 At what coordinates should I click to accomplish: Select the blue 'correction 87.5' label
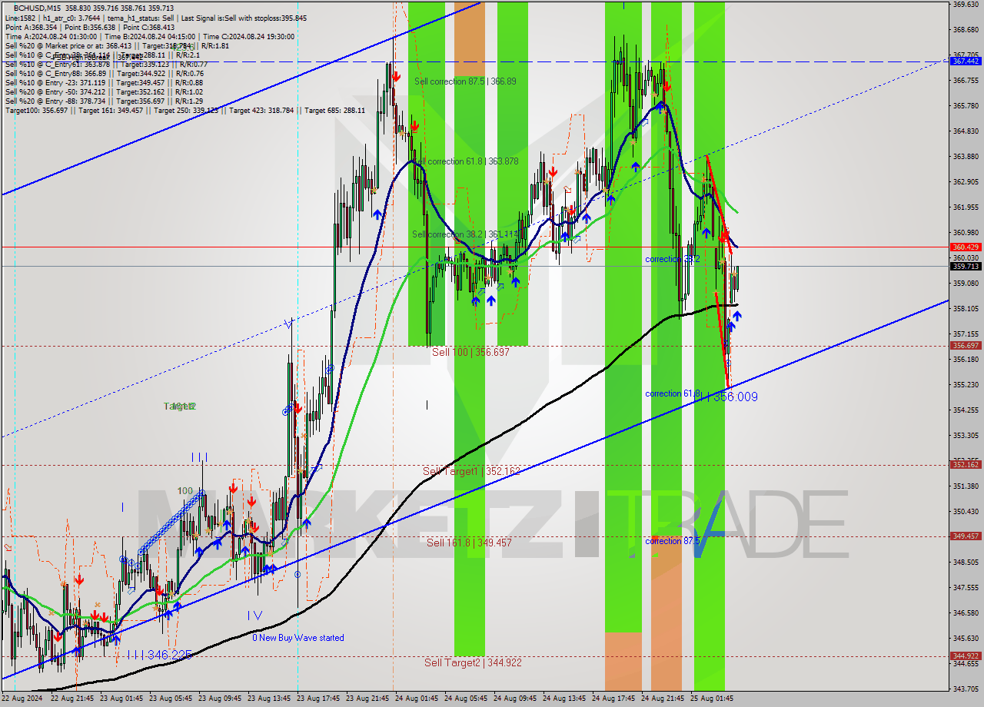click(x=673, y=541)
